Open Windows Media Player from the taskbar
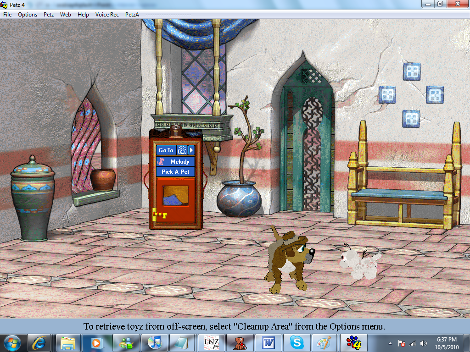The image size is (470, 352). (x=96, y=343)
